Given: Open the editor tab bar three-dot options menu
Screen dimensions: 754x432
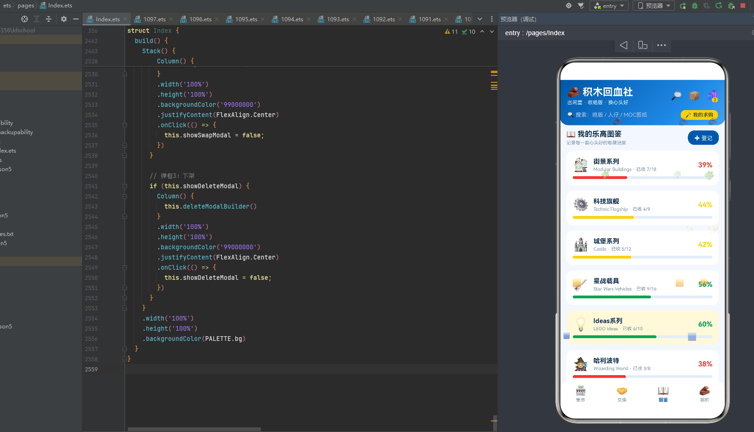Looking at the screenshot, I should tap(492, 19).
